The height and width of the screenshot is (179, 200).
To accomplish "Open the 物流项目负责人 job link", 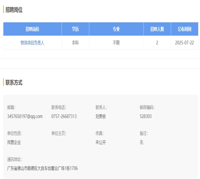I will click(32, 43).
